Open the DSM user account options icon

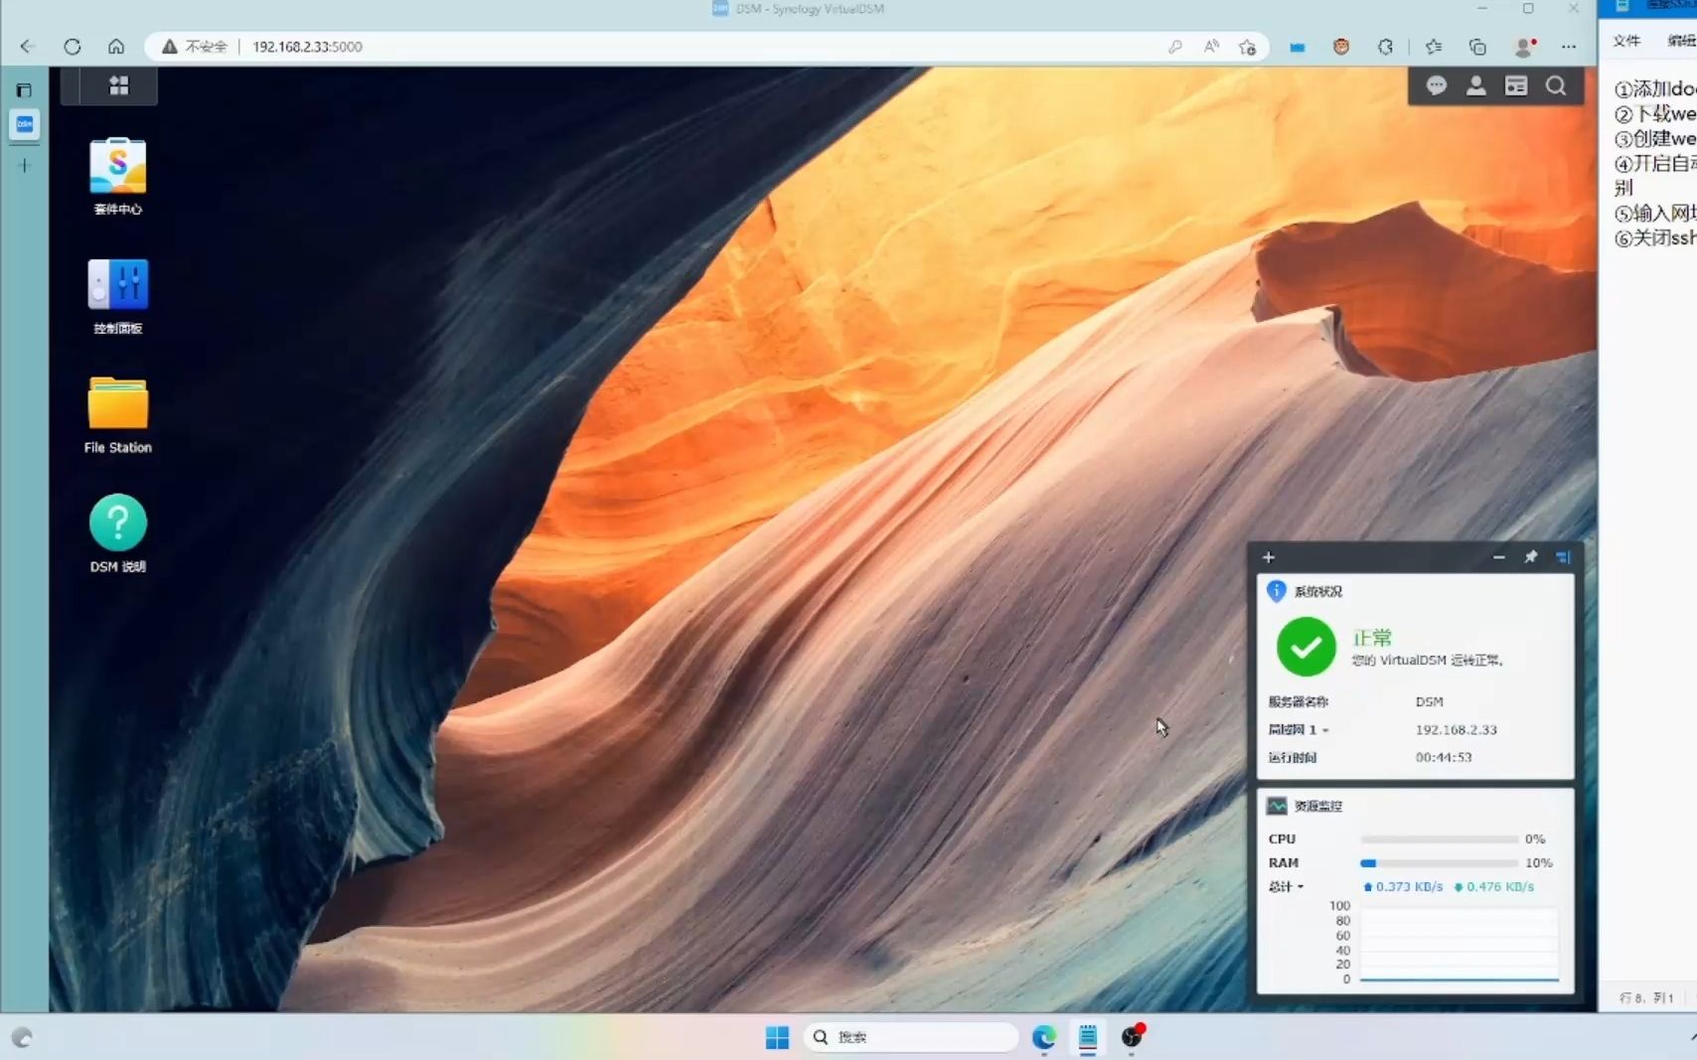click(1475, 86)
